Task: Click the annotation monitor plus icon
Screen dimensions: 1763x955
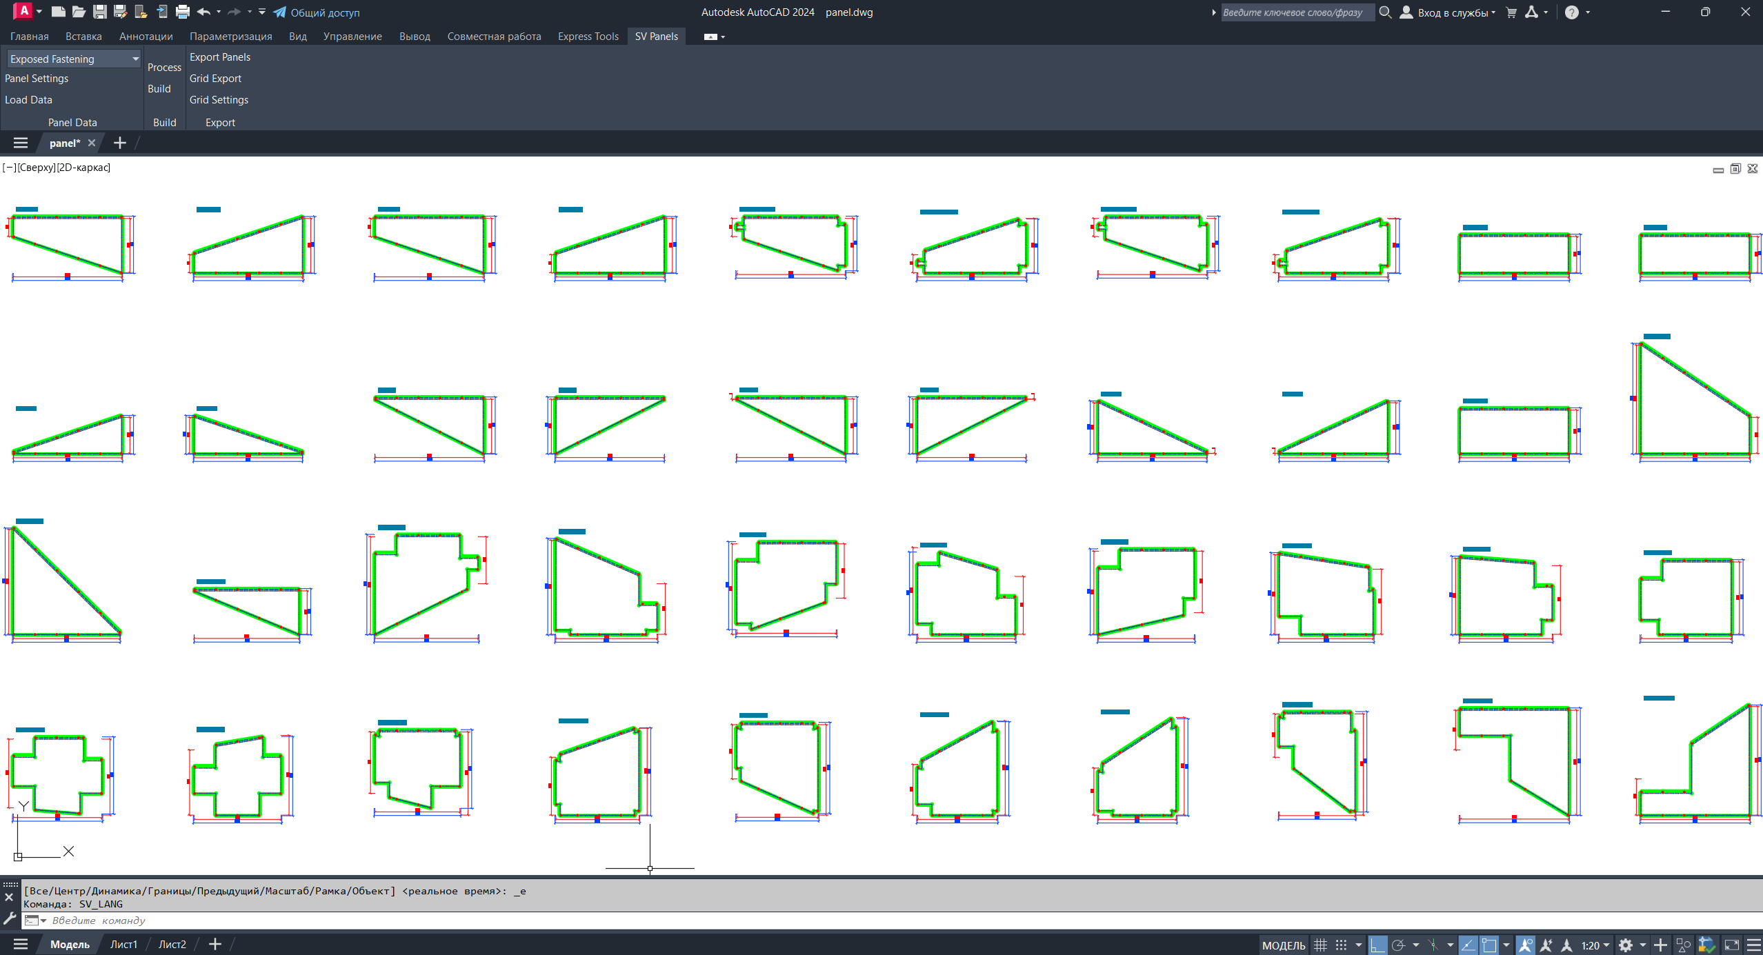Action: [1661, 945]
